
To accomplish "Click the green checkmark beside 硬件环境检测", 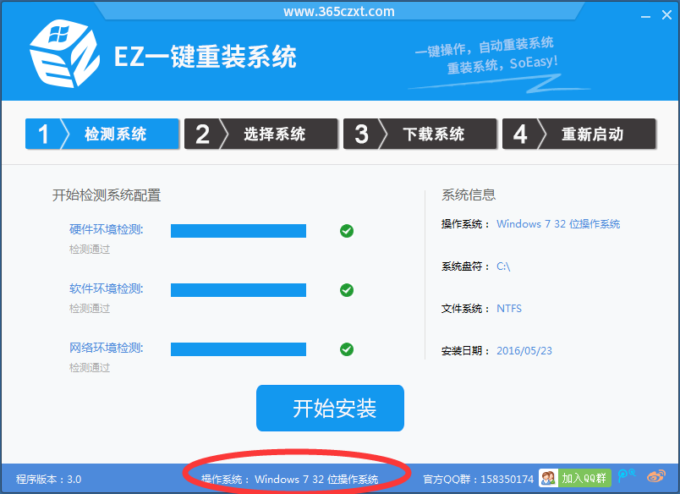I will [347, 230].
